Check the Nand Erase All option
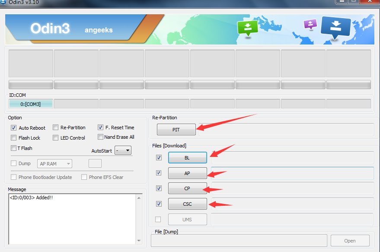The height and width of the screenshot is (252, 380). click(x=100, y=137)
